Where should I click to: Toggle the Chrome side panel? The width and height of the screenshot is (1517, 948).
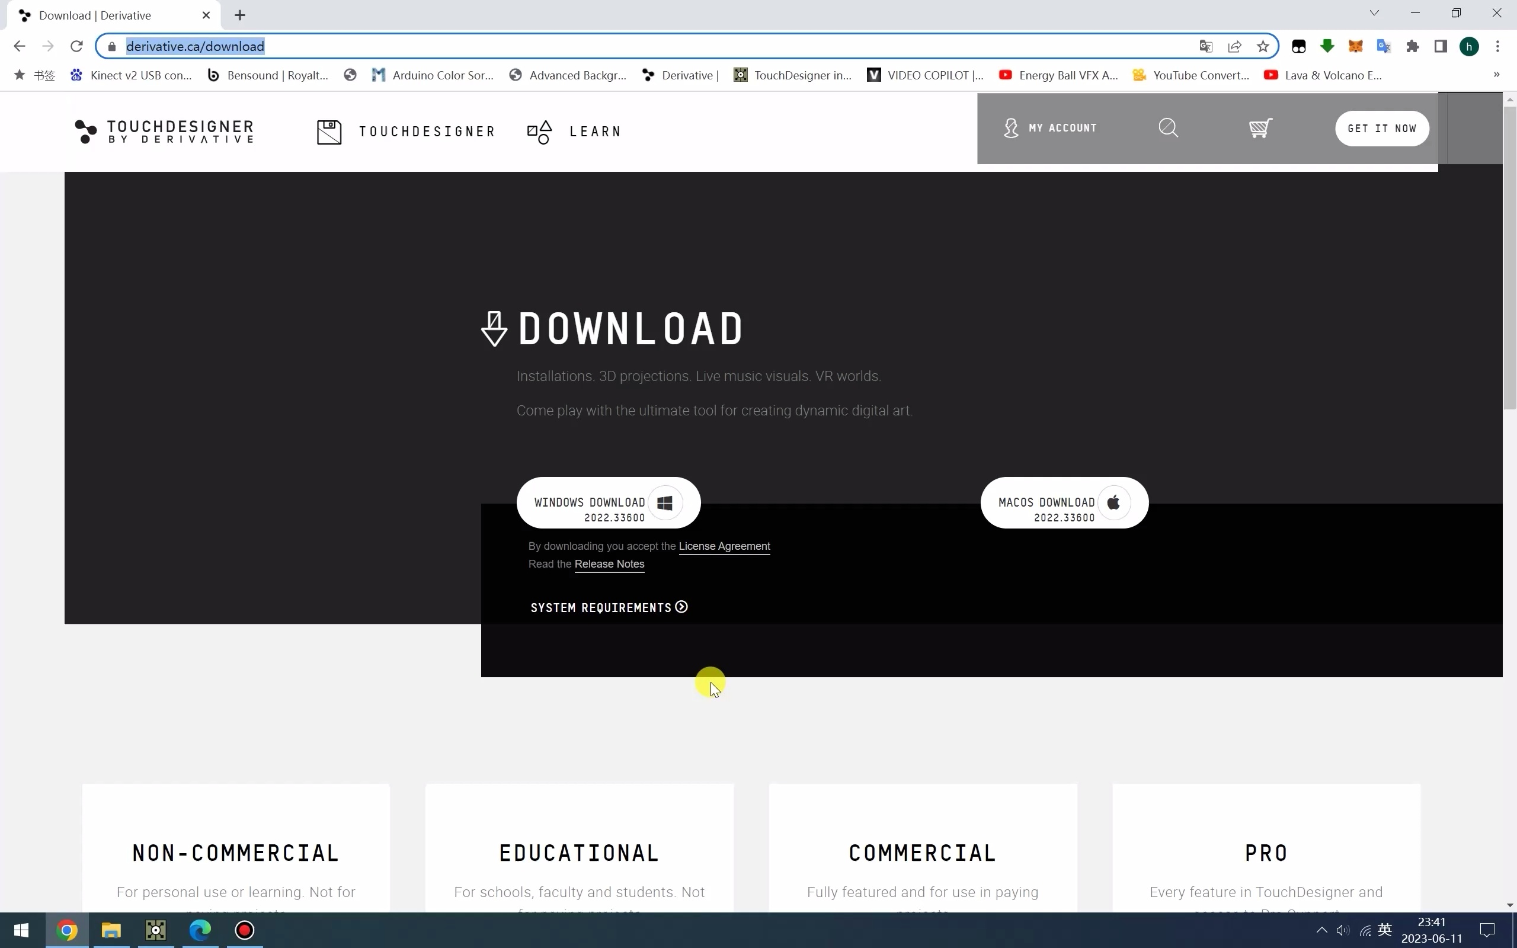pyautogui.click(x=1441, y=46)
